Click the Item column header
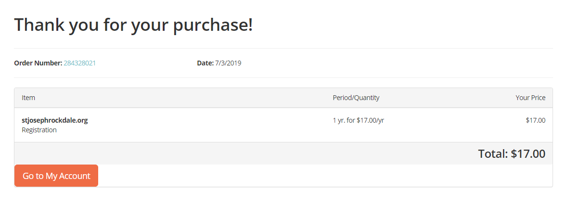The image size is (579, 204). coord(28,98)
